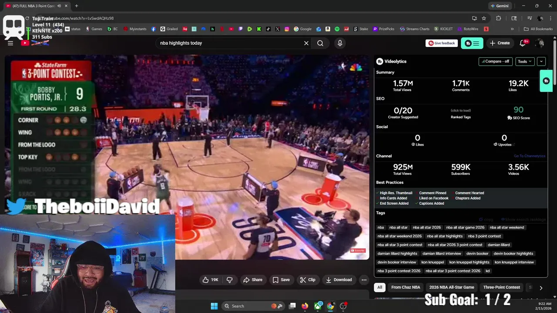Open the TikTok bookmark icon
Screen dimensions: 557x313
point(268,29)
